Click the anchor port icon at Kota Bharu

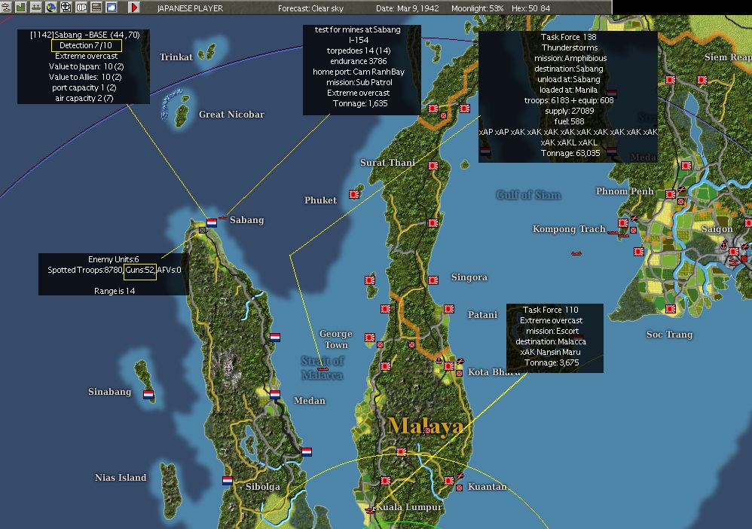tap(439, 359)
